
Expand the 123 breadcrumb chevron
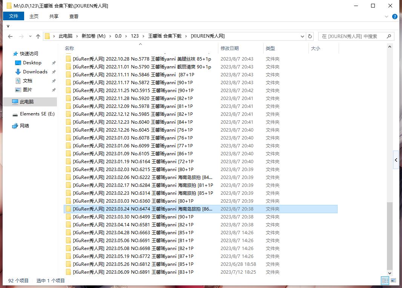tap(143, 36)
